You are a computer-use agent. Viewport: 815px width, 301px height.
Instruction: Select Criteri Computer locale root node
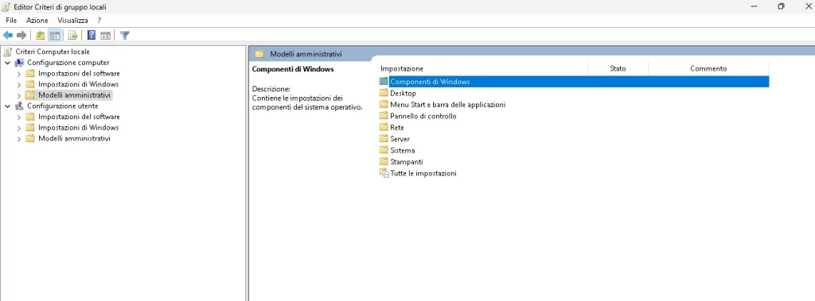point(53,52)
